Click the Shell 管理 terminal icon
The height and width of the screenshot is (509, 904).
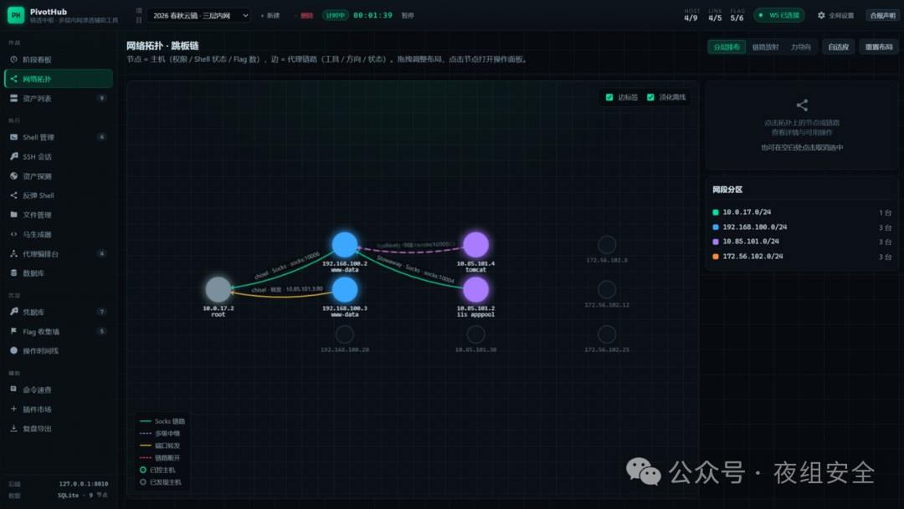14,137
